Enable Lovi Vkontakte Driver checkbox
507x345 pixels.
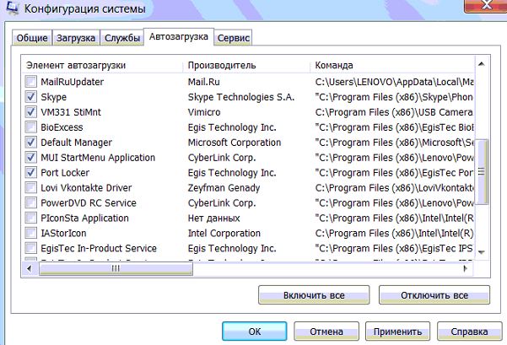click(x=30, y=187)
